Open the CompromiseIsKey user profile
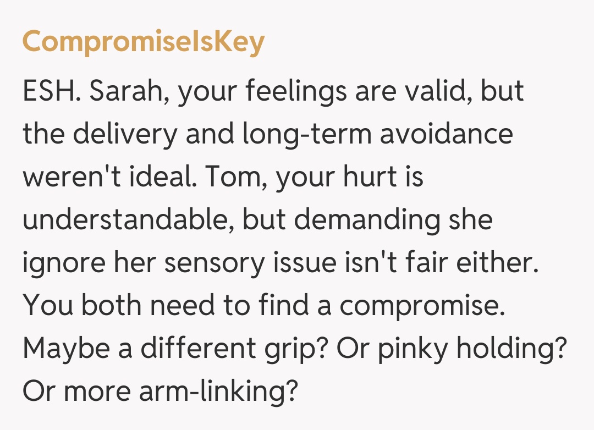 143,42
